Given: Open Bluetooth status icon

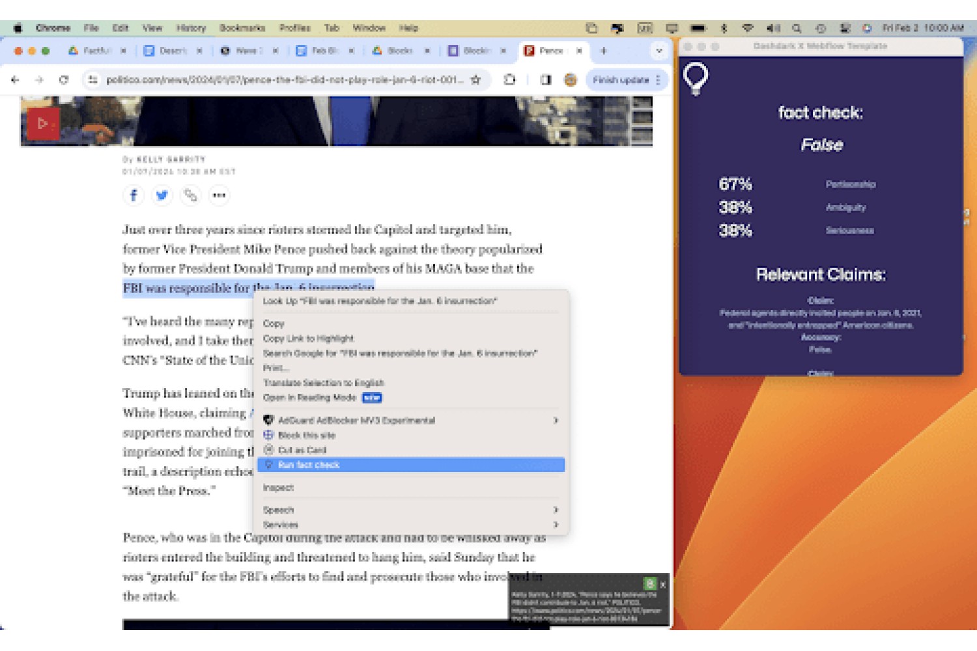Looking at the screenshot, I should pyautogui.click(x=724, y=28).
